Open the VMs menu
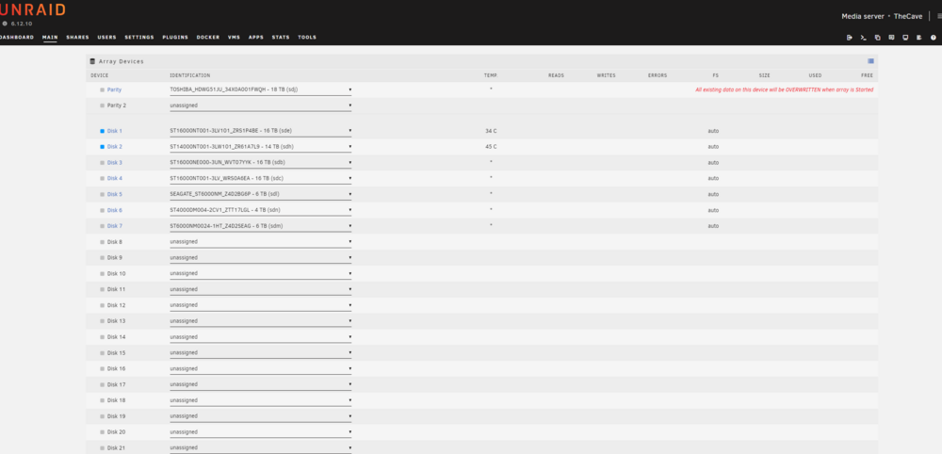This screenshot has width=942, height=454. [x=234, y=38]
